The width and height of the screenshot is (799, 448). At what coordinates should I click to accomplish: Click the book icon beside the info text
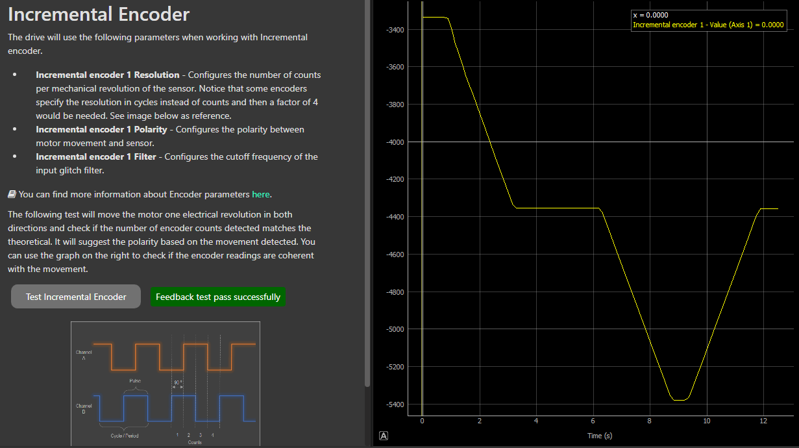click(x=12, y=194)
